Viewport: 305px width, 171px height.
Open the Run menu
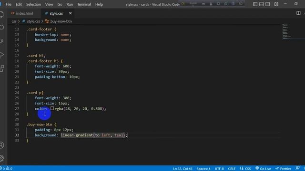click(70, 4)
